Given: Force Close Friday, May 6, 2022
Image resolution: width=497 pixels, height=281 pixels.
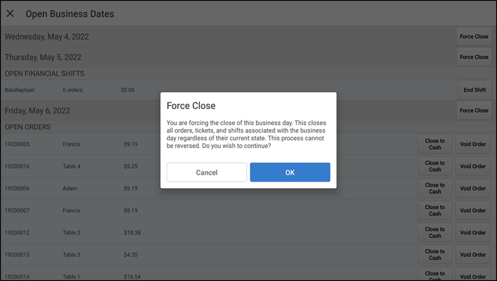Looking at the screenshot, I should 474,110.
